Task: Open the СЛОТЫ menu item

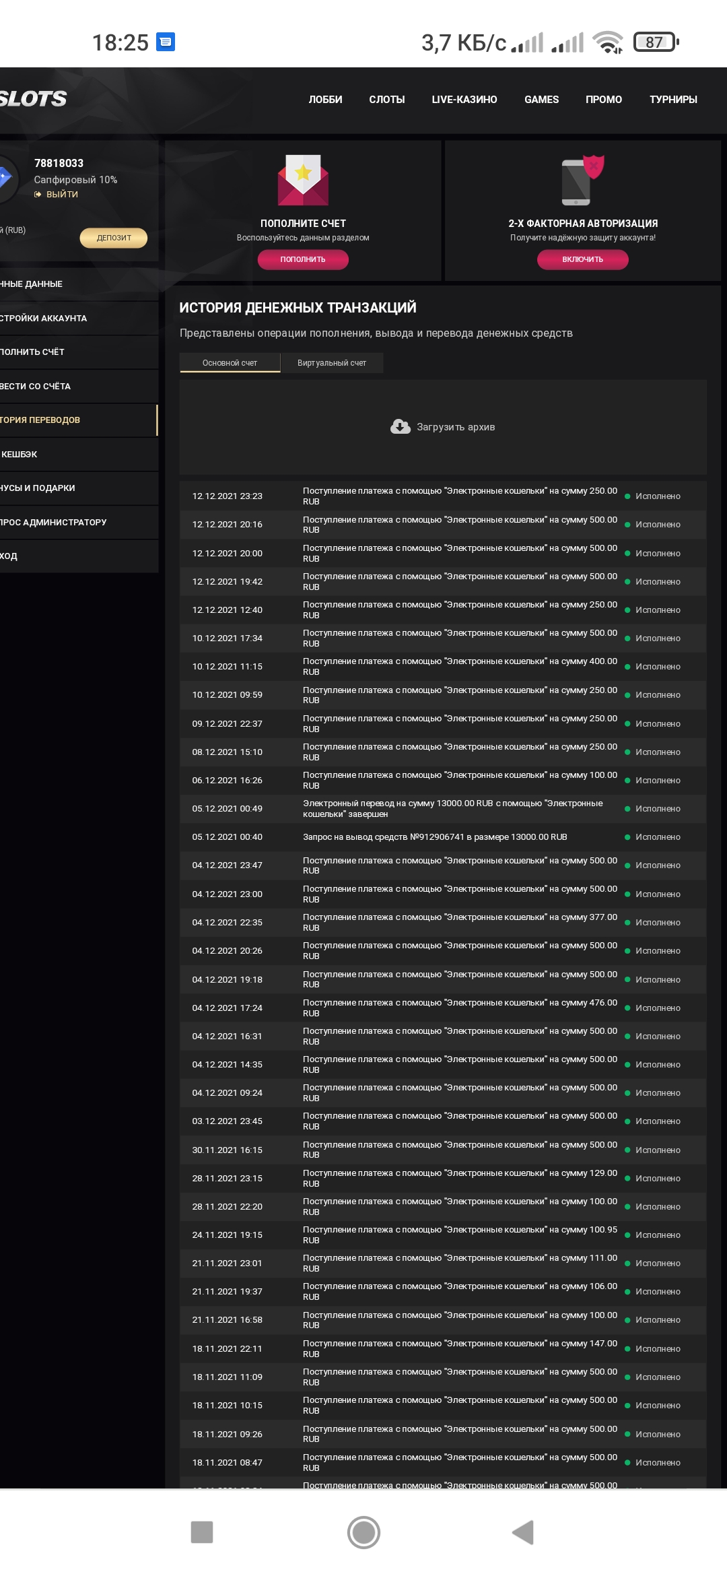Action: (387, 100)
